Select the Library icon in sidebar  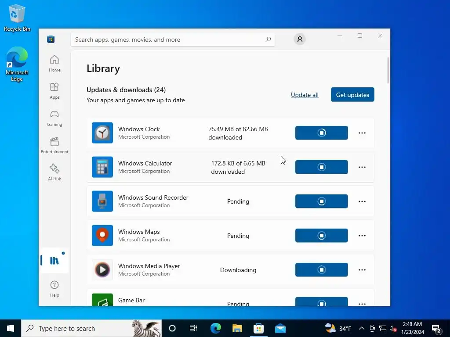coord(54,261)
